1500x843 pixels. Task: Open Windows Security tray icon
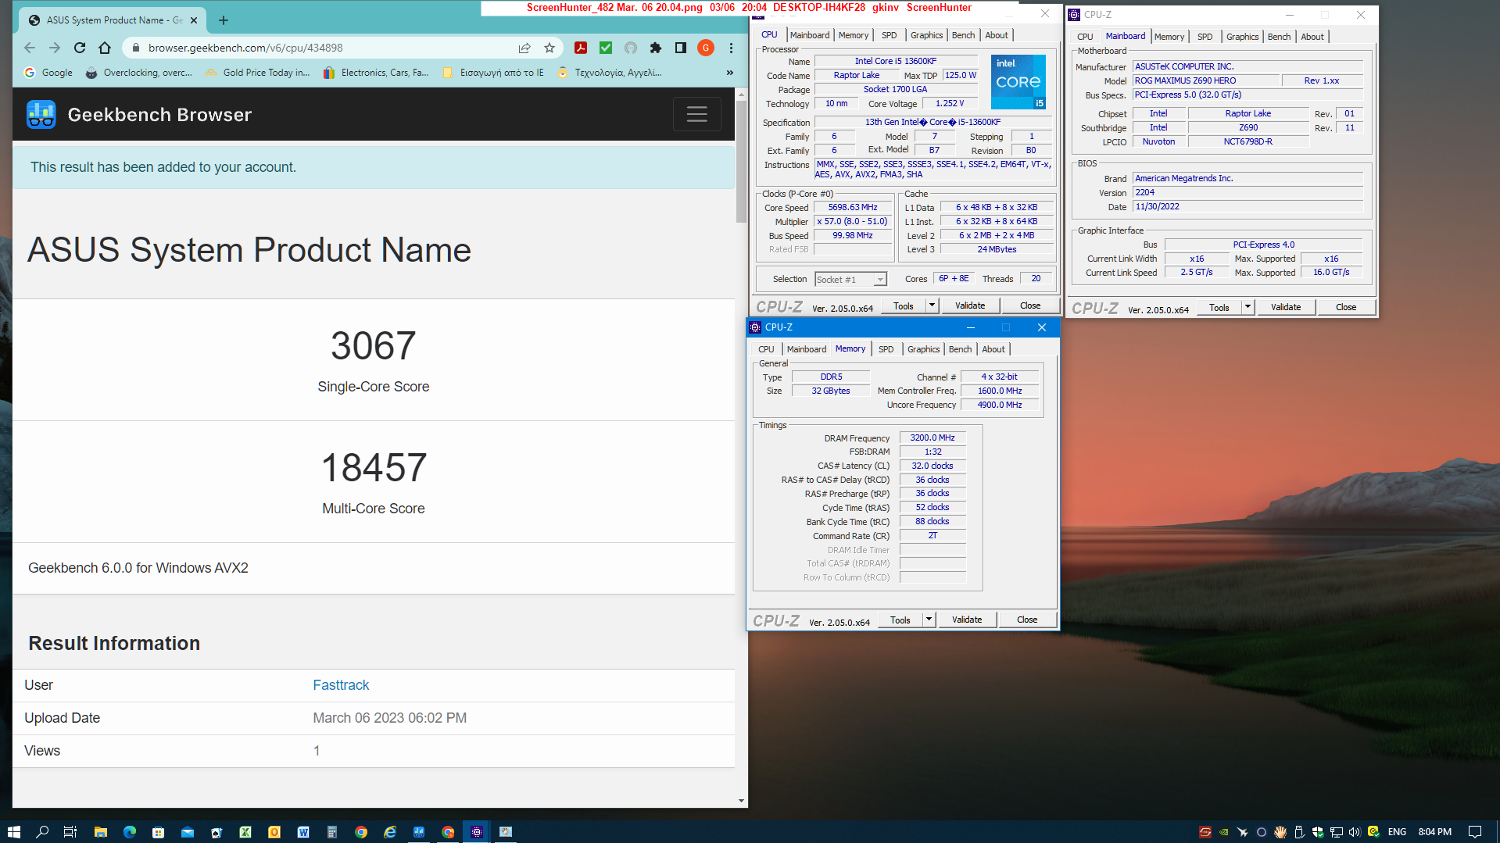pos(1318,832)
